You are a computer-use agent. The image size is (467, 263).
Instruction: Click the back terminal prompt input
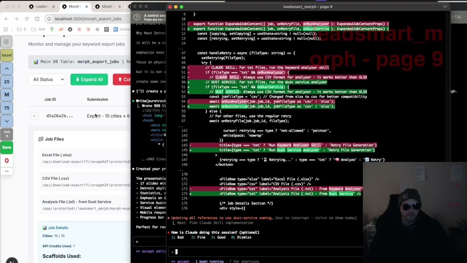[150, 241]
